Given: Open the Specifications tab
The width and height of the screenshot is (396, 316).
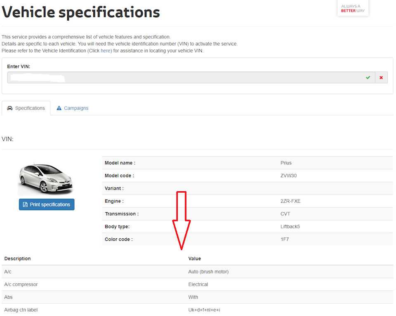Looking at the screenshot, I should (26, 108).
